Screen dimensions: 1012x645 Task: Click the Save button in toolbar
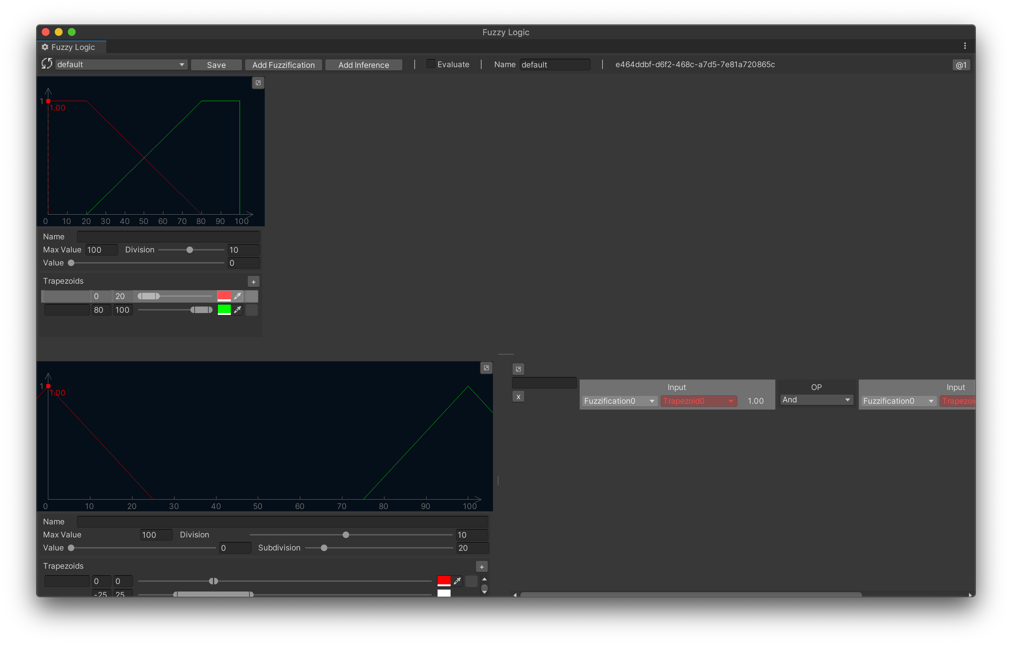click(x=216, y=65)
